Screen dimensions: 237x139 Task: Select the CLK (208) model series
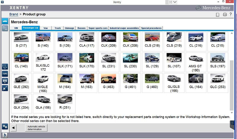click(x=130, y=41)
